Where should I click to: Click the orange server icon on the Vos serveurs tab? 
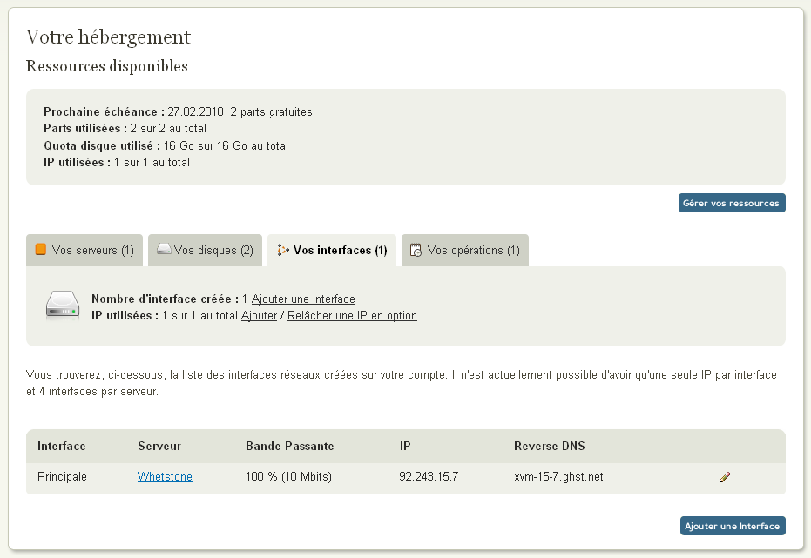[41, 250]
